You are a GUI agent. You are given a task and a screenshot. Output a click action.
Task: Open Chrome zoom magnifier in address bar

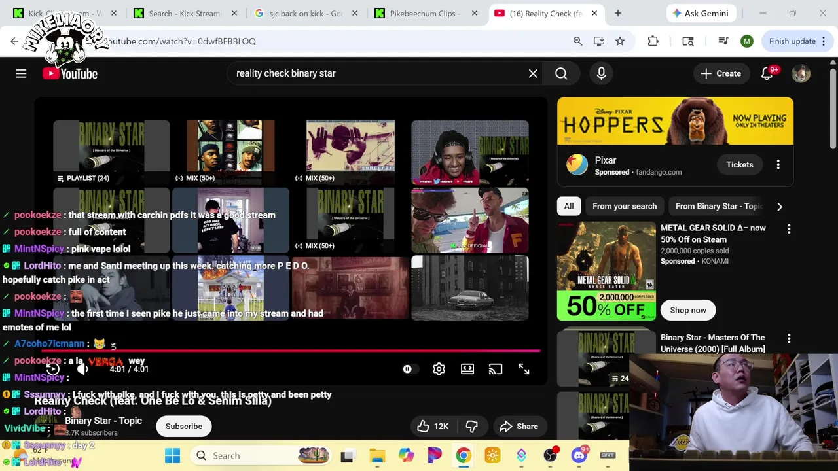(x=577, y=41)
